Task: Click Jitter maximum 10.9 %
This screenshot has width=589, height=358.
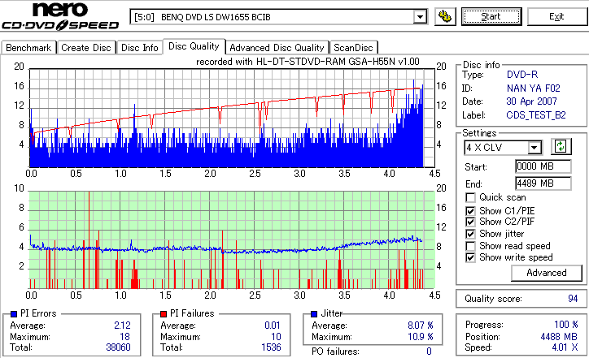Action: coord(421,337)
